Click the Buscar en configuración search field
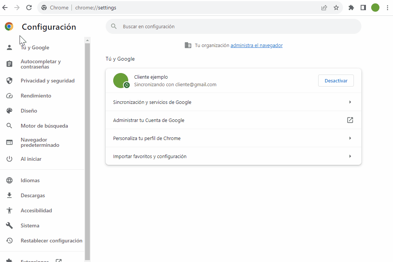Image resolution: width=393 pixels, height=262 pixels. (x=233, y=26)
